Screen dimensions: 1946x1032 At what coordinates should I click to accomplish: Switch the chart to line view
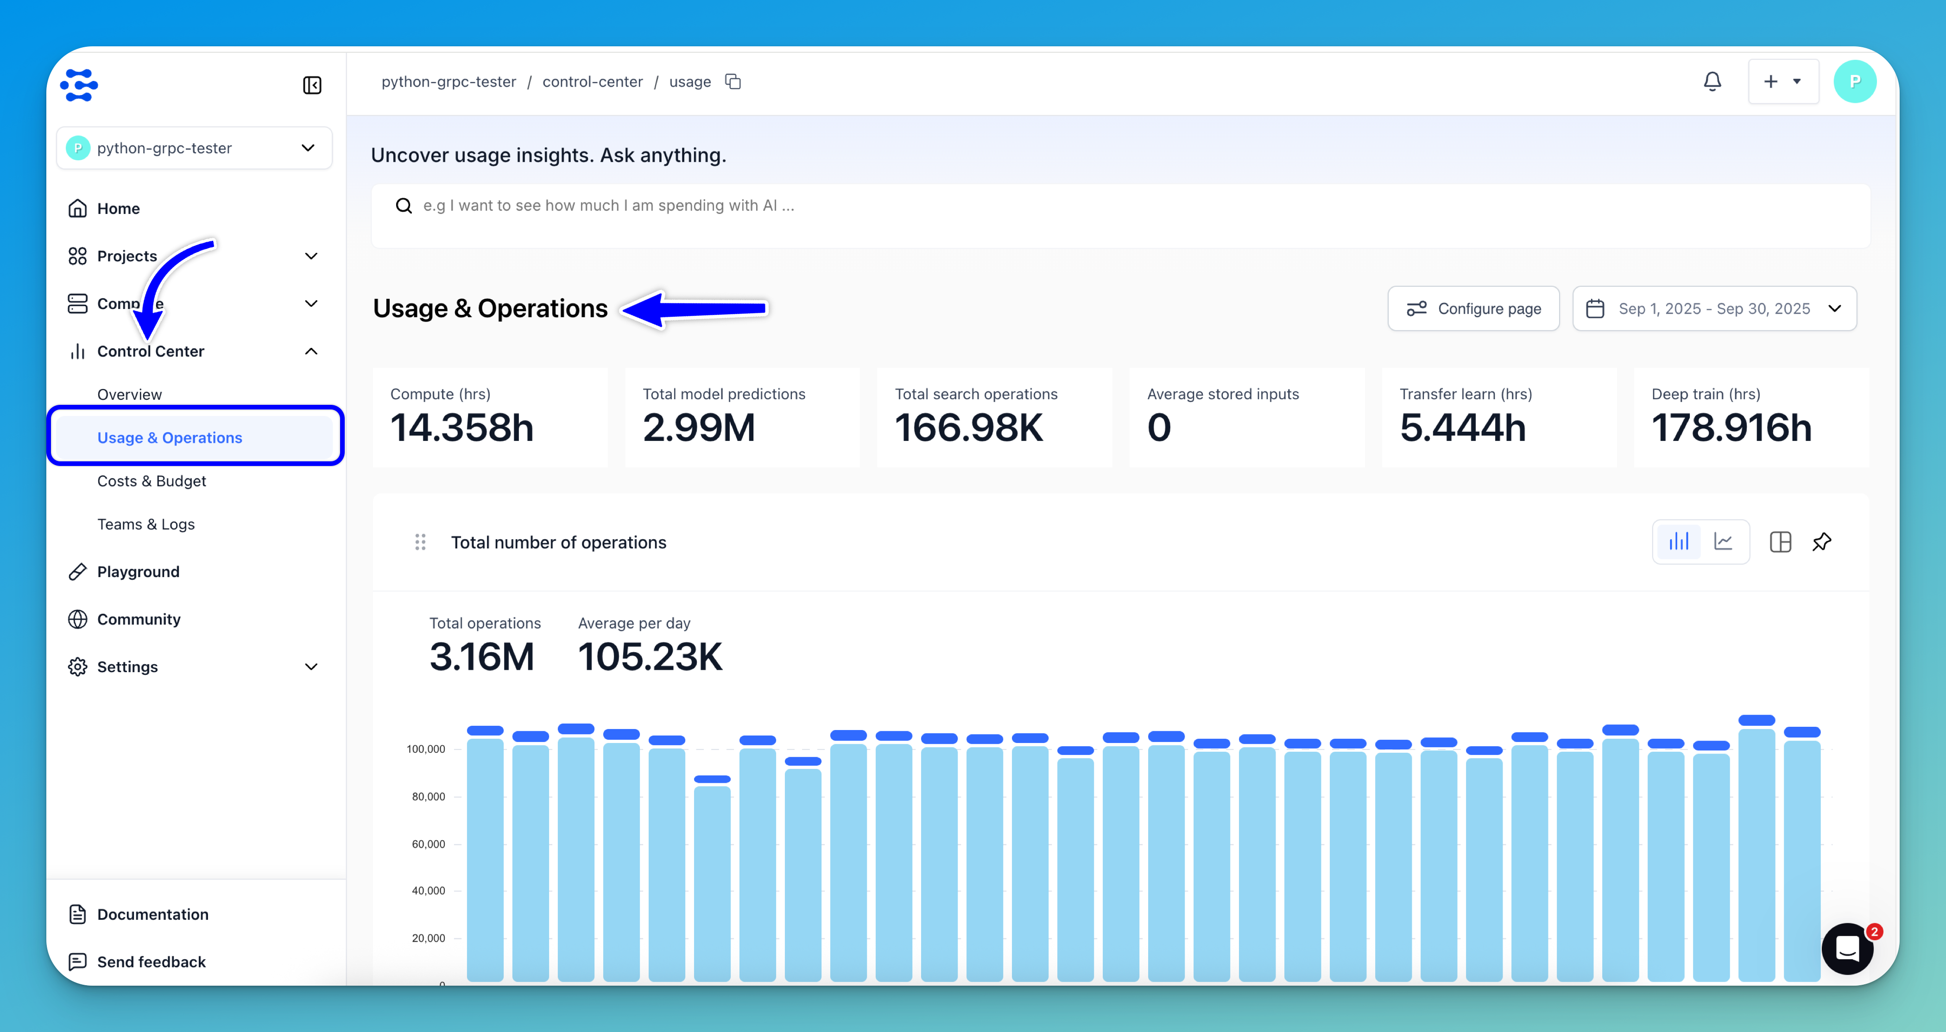coord(1723,542)
